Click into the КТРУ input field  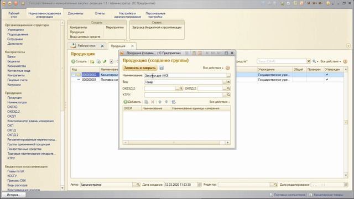click(x=183, y=95)
